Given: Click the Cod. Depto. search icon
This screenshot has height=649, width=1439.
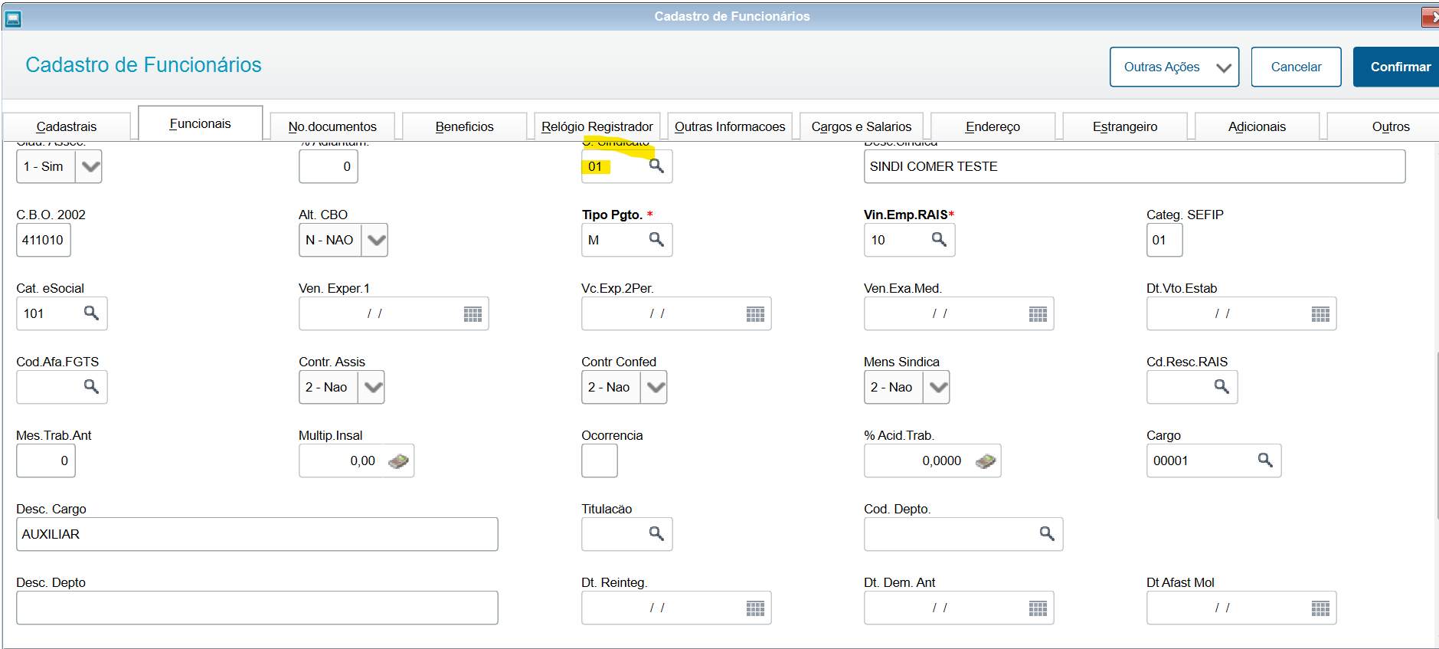Looking at the screenshot, I should pyautogui.click(x=1047, y=533).
